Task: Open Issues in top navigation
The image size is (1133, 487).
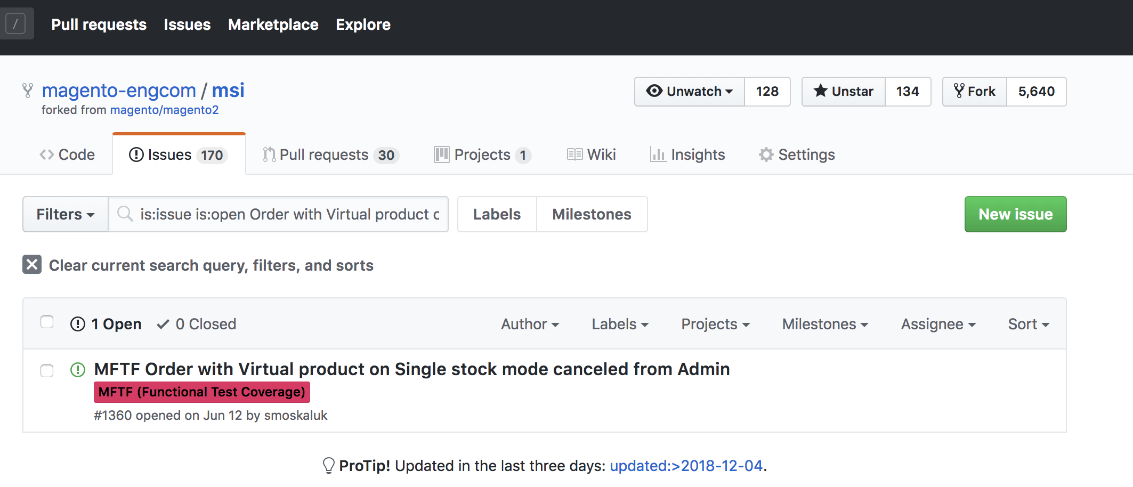Action: pos(187,25)
